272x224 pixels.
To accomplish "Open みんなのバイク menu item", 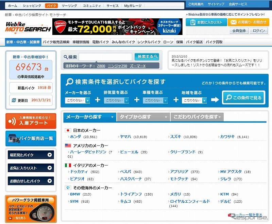I will tap(123, 42).
